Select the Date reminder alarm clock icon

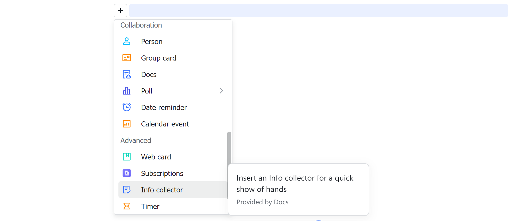pyautogui.click(x=126, y=107)
